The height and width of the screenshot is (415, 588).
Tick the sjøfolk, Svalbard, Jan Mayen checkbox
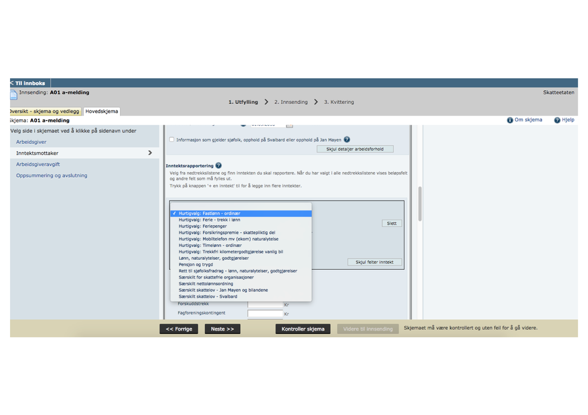coord(172,140)
